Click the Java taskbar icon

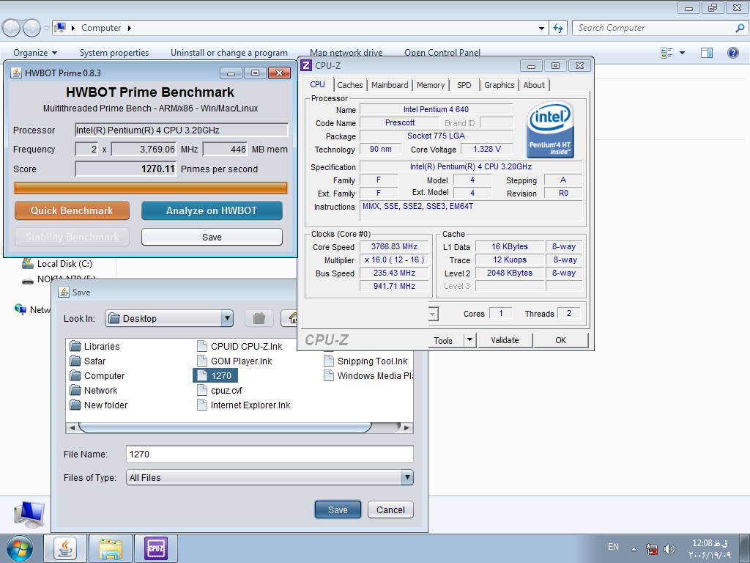click(x=65, y=548)
